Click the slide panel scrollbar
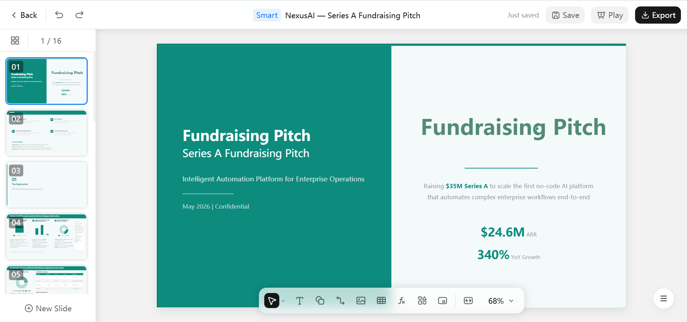 94,88
